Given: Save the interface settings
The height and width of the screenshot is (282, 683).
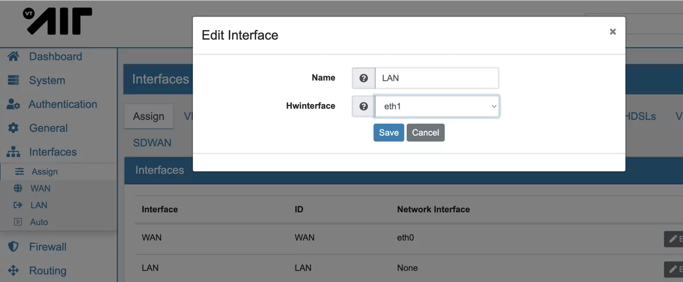Looking at the screenshot, I should 389,132.
